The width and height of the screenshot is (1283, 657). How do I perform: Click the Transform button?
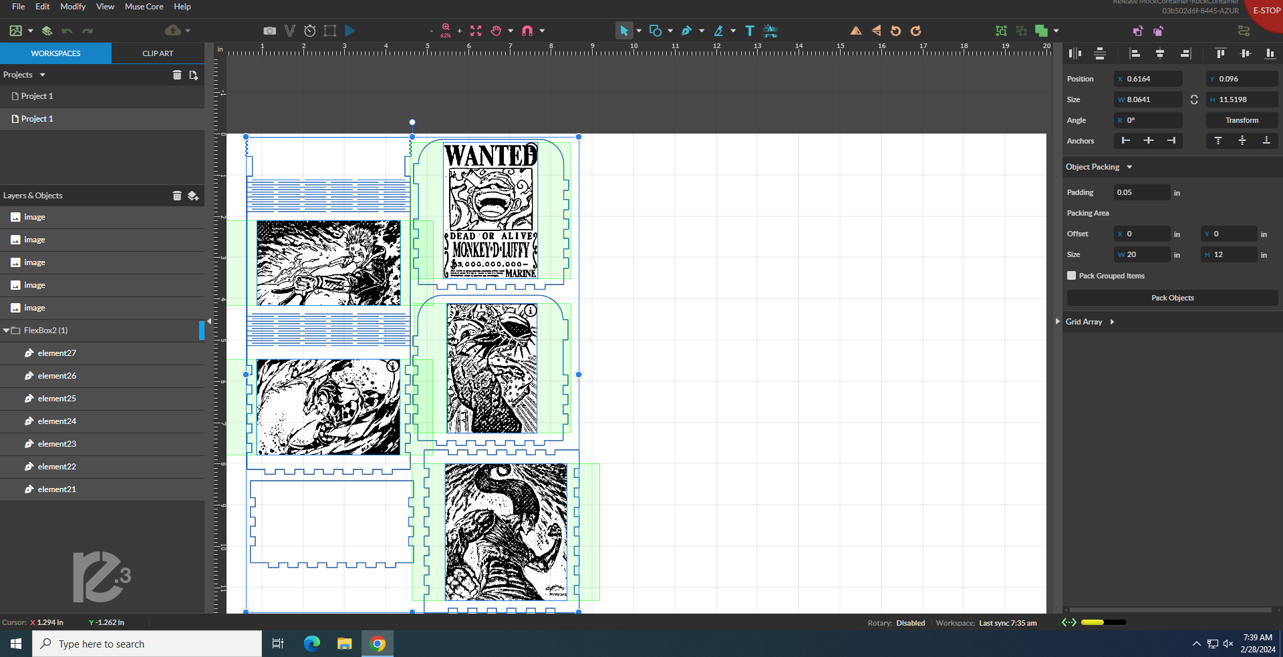click(x=1242, y=120)
